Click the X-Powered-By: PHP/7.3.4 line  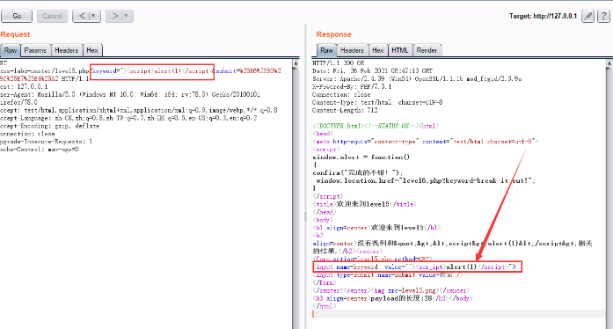pos(352,86)
